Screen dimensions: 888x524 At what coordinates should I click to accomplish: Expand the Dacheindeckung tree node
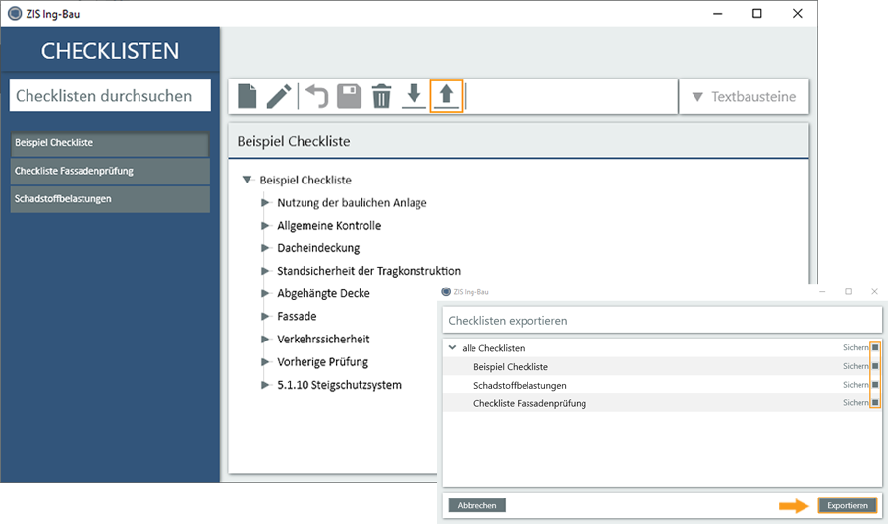point(265,248)
